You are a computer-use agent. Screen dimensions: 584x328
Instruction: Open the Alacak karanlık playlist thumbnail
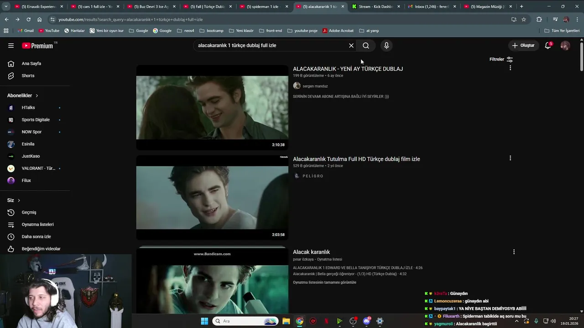[212, 280]
